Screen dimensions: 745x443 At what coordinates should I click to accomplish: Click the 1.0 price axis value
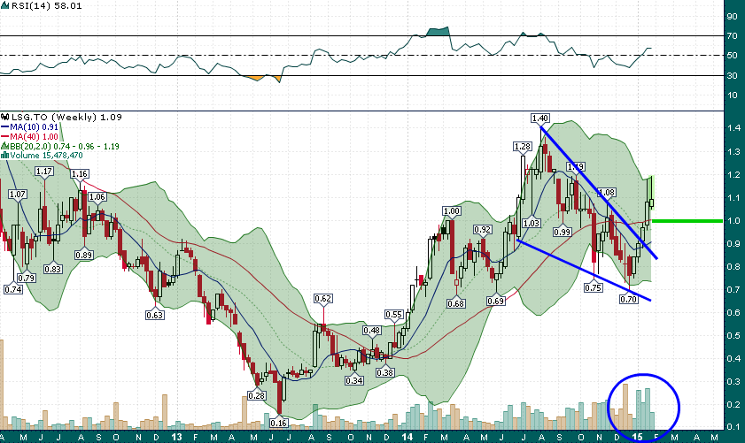click(733, 221)
